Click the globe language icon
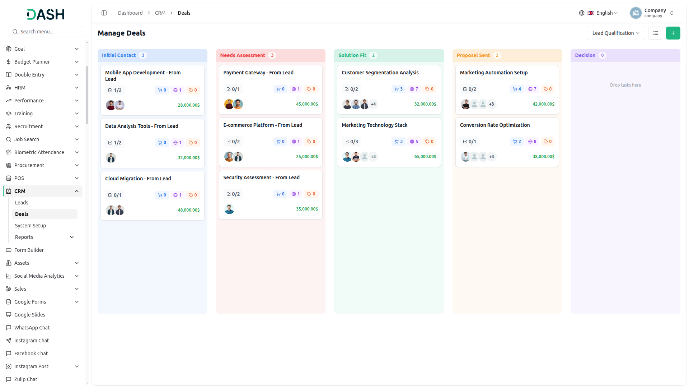 pyautogui.click(x=581, y=13)
